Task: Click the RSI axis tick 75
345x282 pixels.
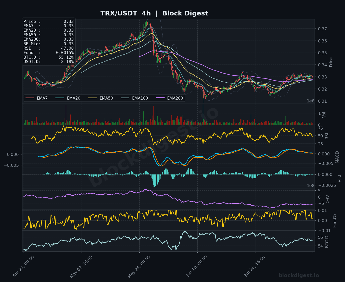Action: point(320,128)
